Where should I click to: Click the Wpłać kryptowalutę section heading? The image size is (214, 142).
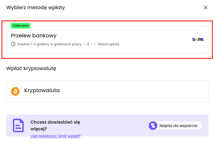(31, 68)
